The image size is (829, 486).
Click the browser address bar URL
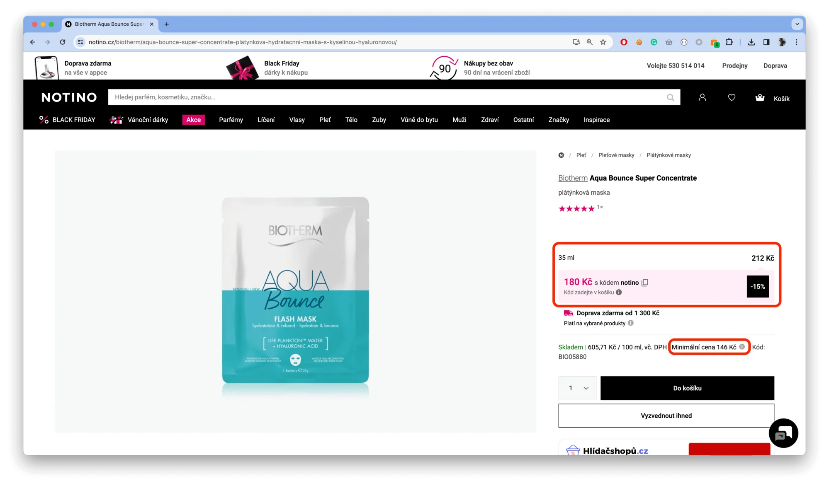243,42
